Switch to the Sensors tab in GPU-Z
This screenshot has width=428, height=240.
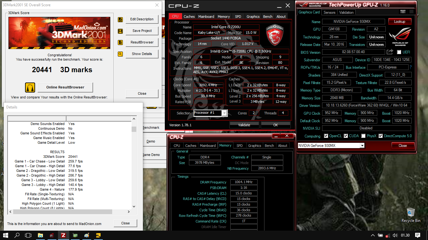point(329,12)
